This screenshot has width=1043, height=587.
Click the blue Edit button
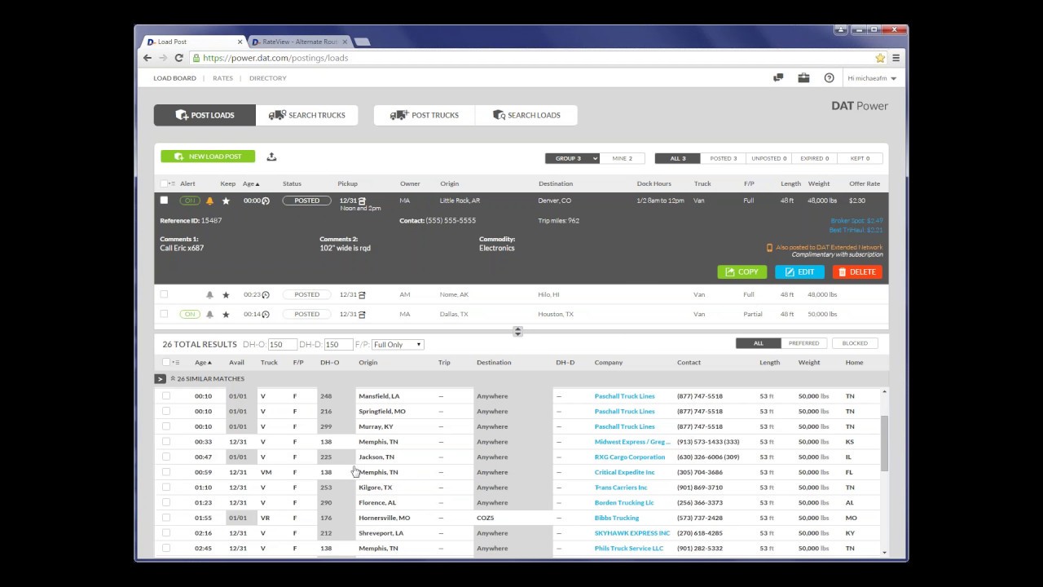click(799, 271)
